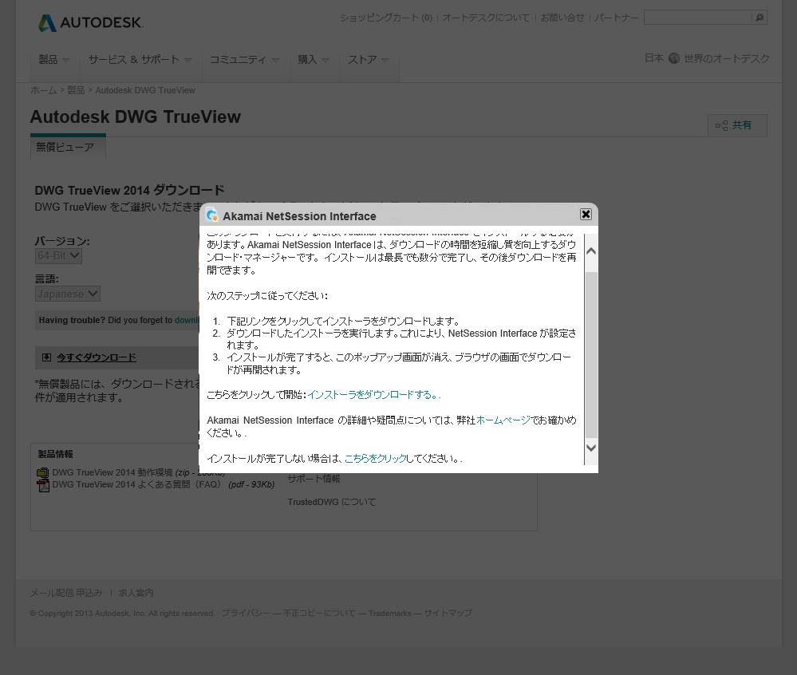The height and width of the screenshot is (675, 797).
Task: Open the ストア menu
Action: coord(368,60)
